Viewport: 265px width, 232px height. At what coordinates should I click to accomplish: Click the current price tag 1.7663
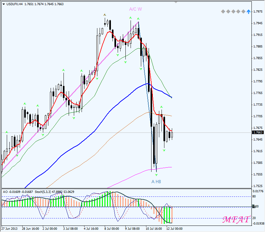click(x=258, y=132)
